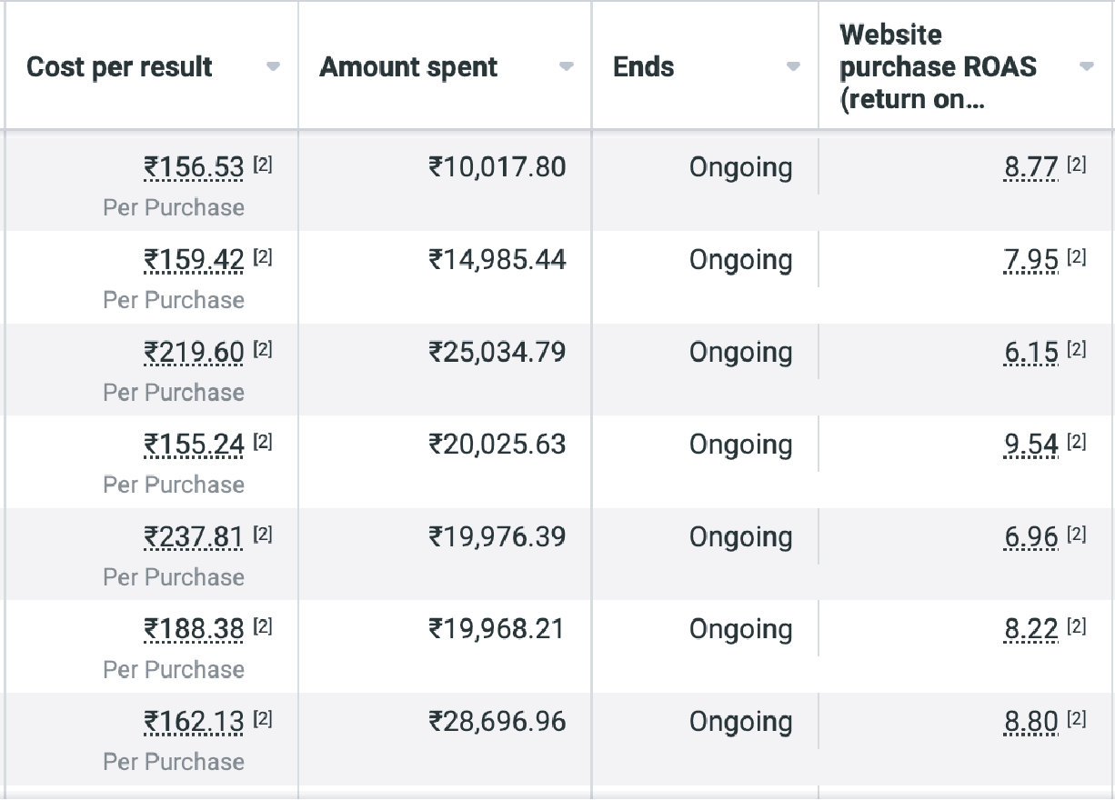Open the Website purchase ROAS column dropdown

(1086, 66)
